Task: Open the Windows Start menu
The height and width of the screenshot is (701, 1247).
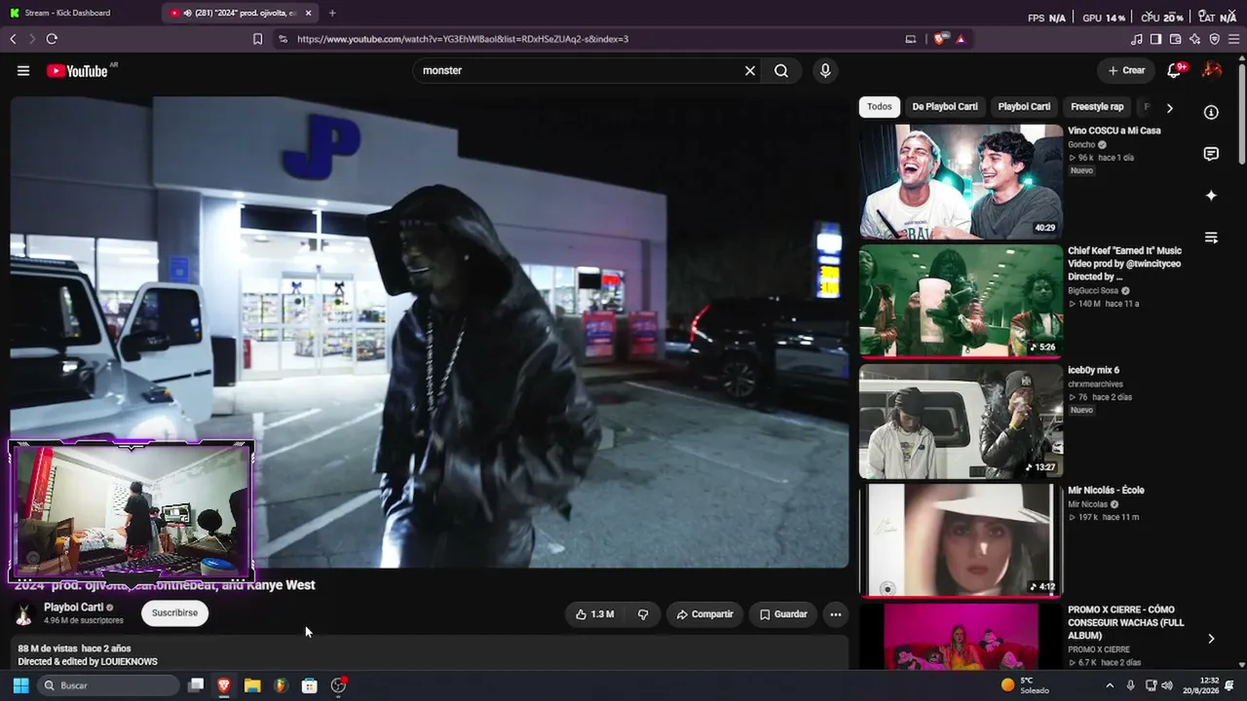Action: point(20,685)
